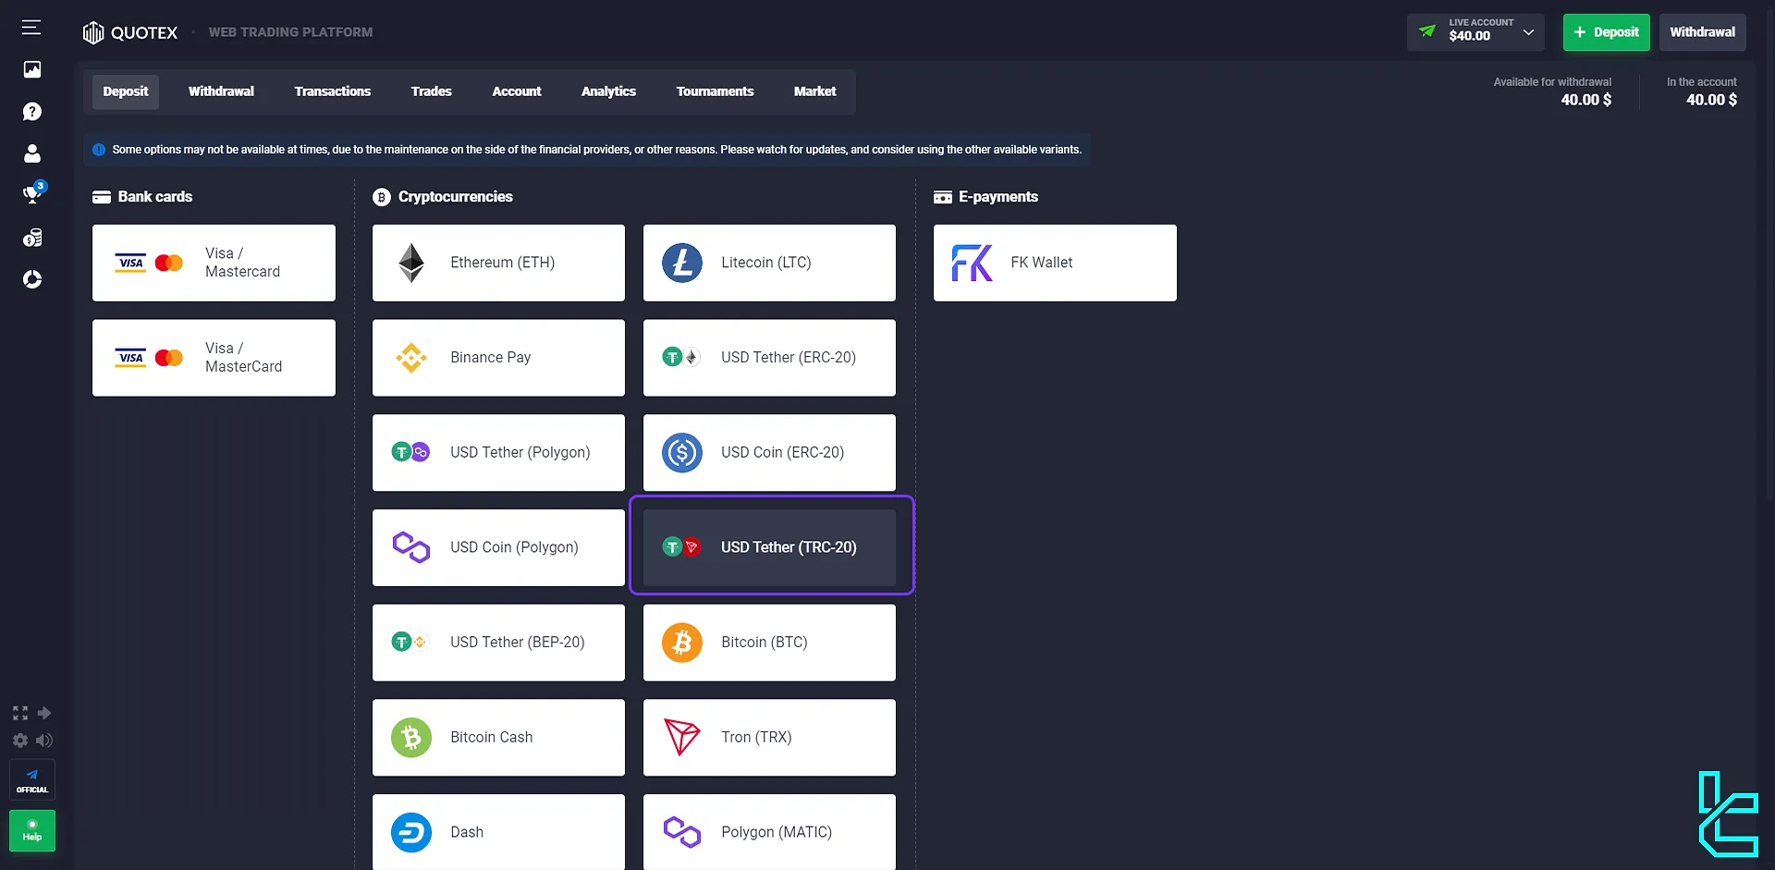Click the green Deposit button in header
The height and width of the screenshot is (870, 1775).
pos(1606,32)
